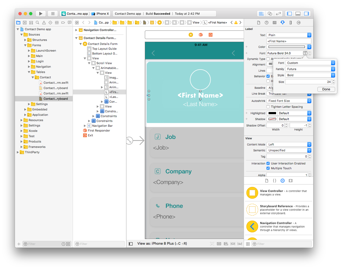Image resolution: width=345 pixels, height=269 pixels.
Task: Toggle the debug area button
Action: click(298, 14)
